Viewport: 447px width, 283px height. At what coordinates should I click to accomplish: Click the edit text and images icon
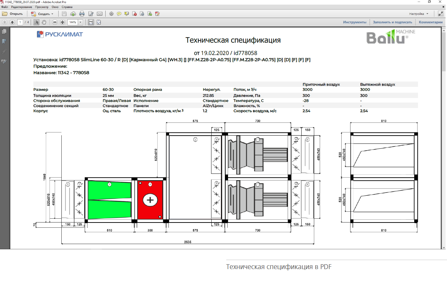pos(91,14)
